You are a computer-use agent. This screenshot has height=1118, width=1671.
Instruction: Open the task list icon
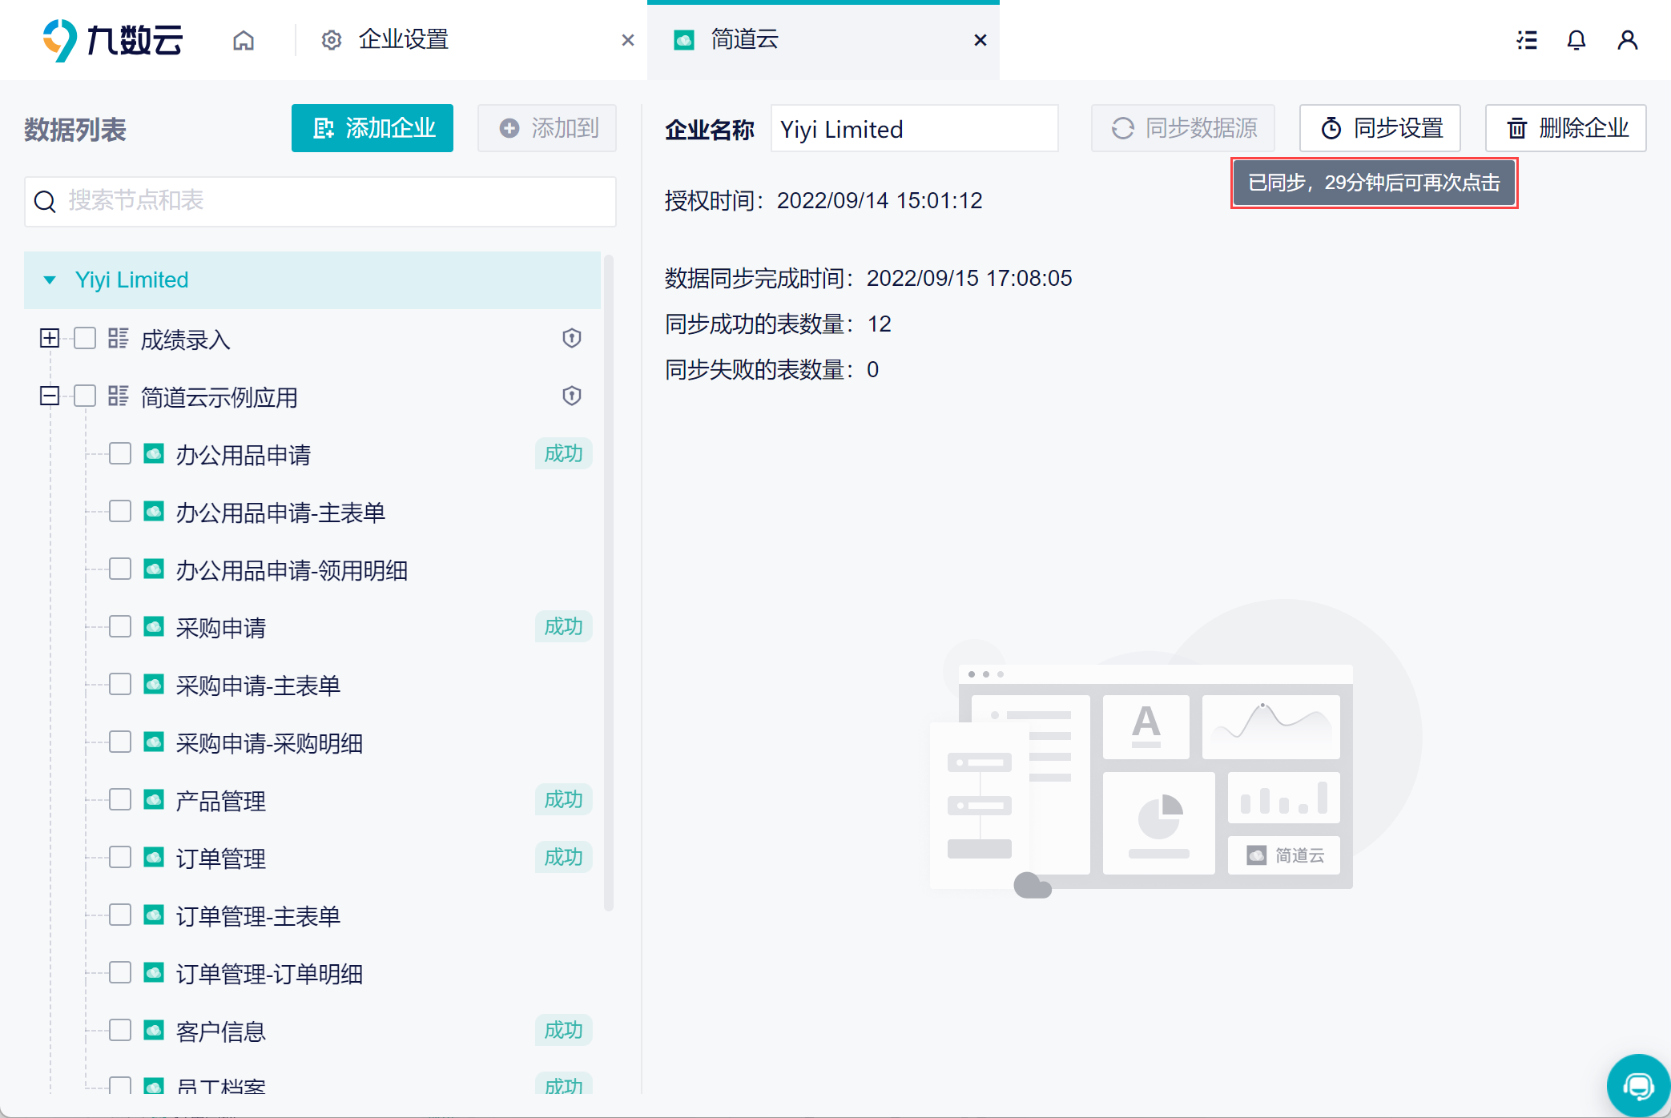click(x=1527, y=40)
